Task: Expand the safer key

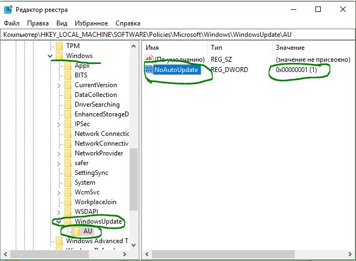Action: [x=59, y=164]
